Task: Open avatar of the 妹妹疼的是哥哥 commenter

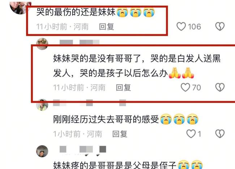Action: point(42,151)
